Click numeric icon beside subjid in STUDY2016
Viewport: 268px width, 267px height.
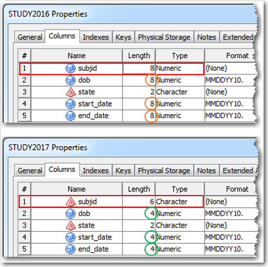coord(70,69)
